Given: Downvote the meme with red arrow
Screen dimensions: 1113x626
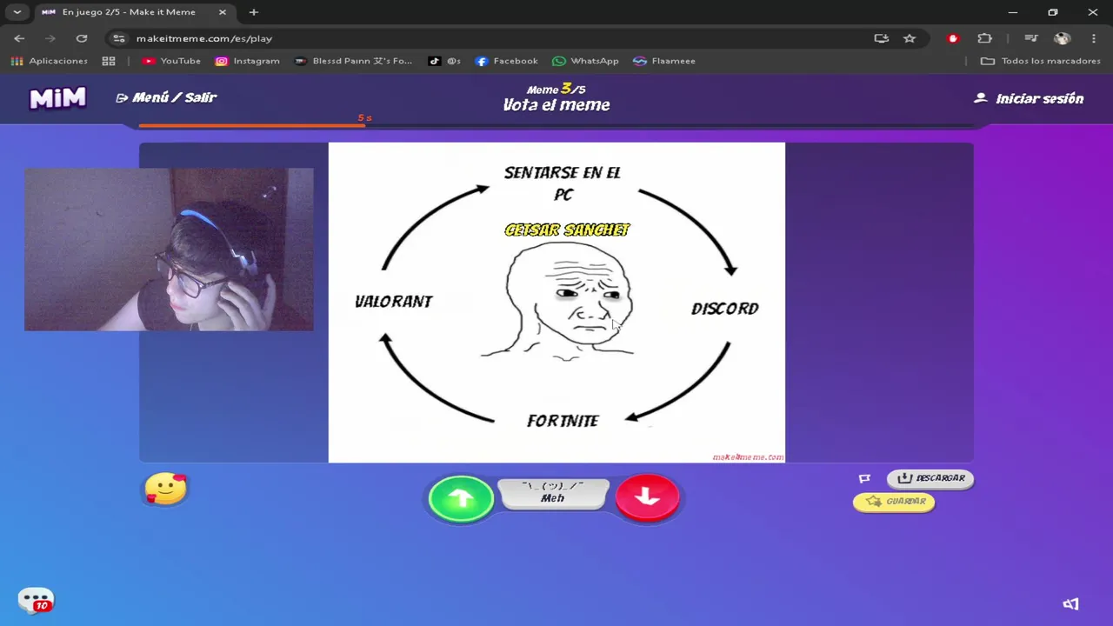Looking at the screenshot, I should [647, 496].
